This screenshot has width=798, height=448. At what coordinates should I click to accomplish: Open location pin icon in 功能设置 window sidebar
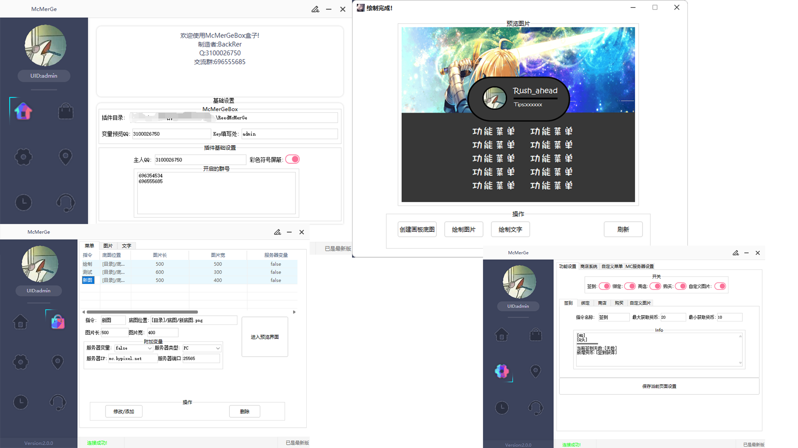(x=536, y=371)
